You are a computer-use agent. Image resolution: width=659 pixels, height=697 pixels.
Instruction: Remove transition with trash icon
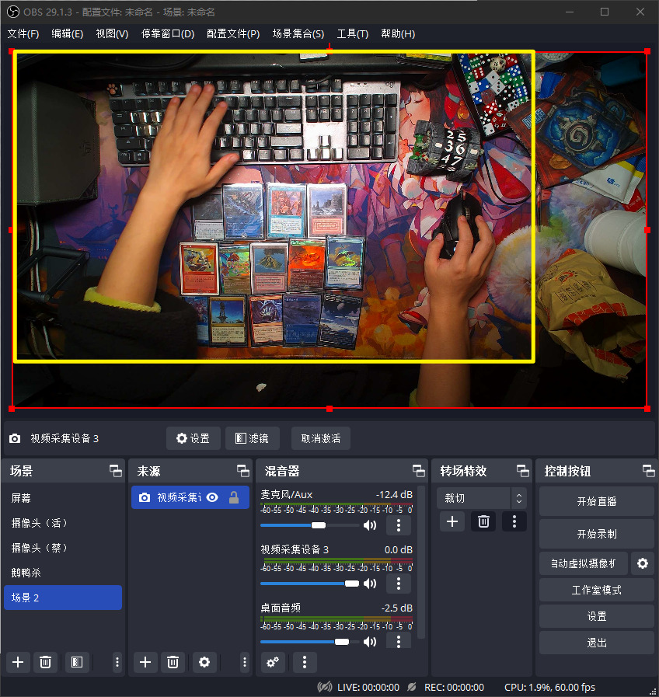pyautogui.click(x=483, y=521)
